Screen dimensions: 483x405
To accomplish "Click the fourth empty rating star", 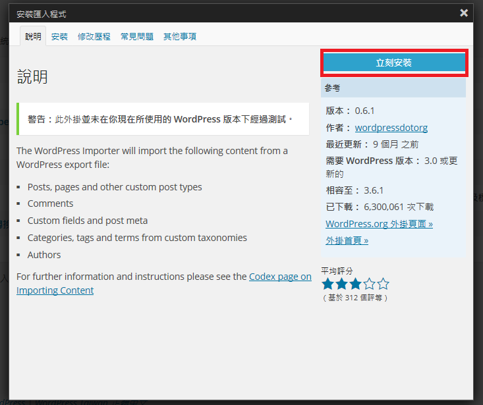I will click(x=370, y=284).
